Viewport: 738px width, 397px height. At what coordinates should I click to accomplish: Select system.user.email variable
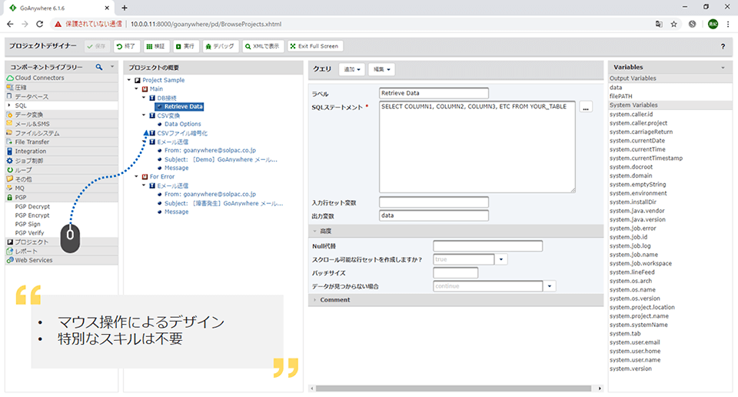[634, 342]
